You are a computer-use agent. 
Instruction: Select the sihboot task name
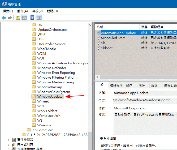[x=107, y=48]
